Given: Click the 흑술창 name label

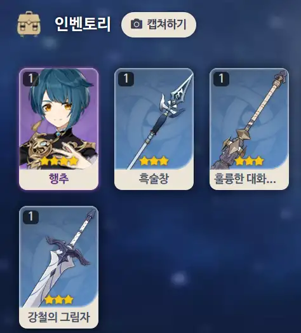Looking at the screenshot, I should 154,179.
